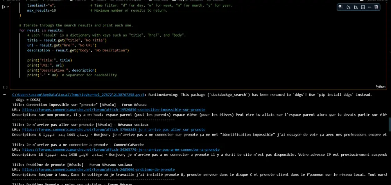Open the je-n-arrive-pas-aller-sur-pronote URL

(114, 130)
